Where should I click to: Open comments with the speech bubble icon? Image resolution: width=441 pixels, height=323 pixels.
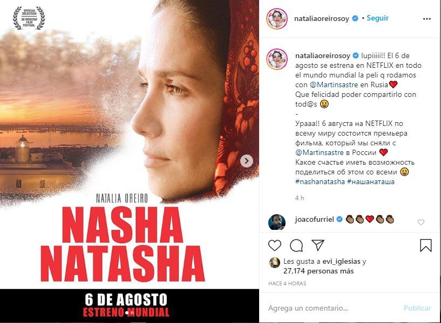point(296,245)
